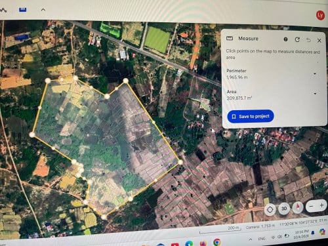Select the perimeter value 1,965.96 m

click(237, 77)
